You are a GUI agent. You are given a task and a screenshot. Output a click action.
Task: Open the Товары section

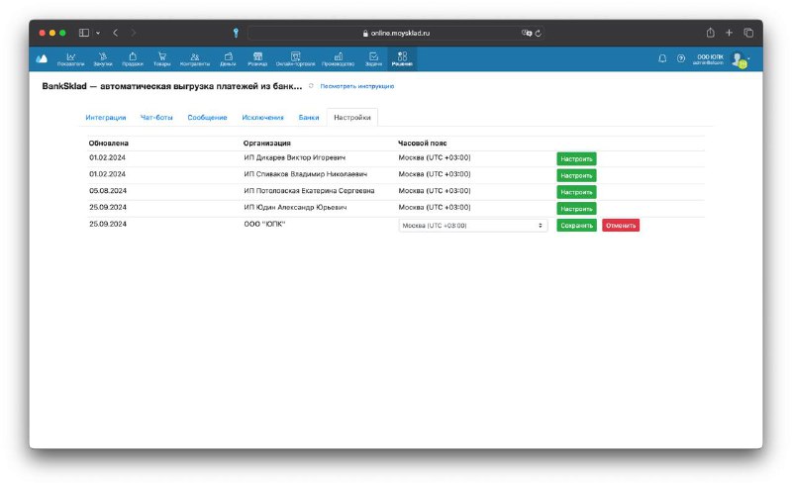(162, 59)
